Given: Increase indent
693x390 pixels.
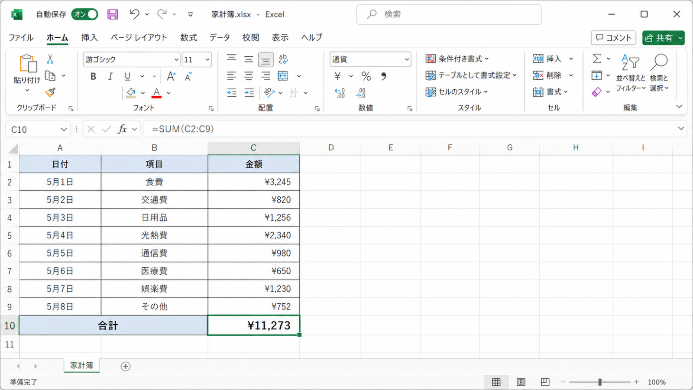Looking at the screenshot, I should (249, 93).
